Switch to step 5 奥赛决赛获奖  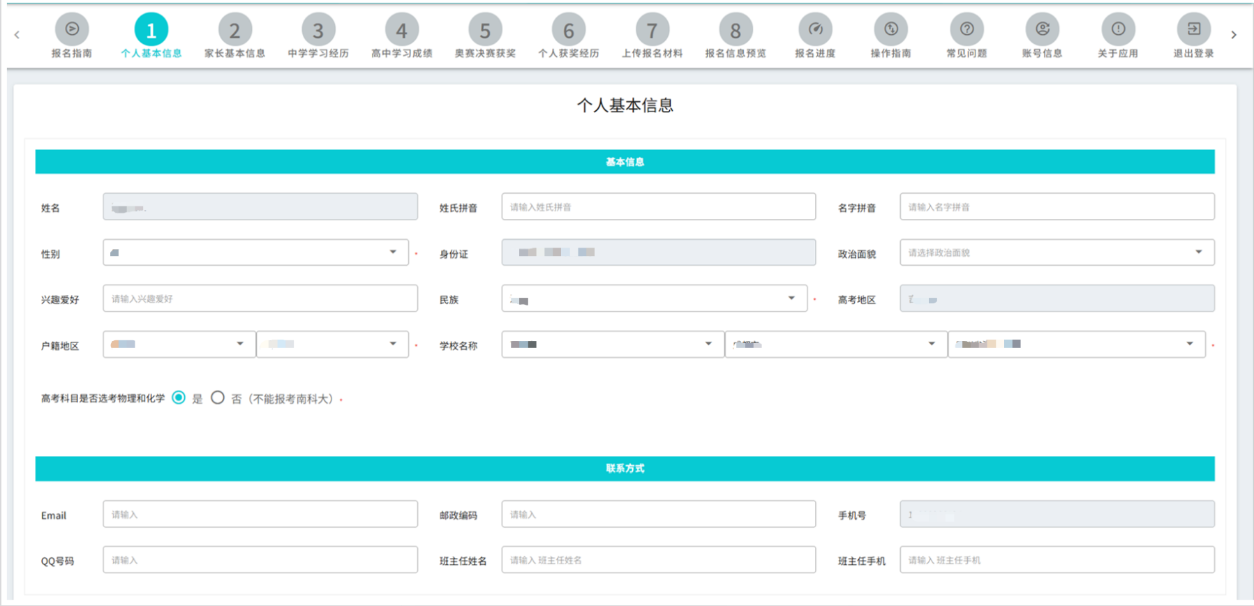[485, 31]
